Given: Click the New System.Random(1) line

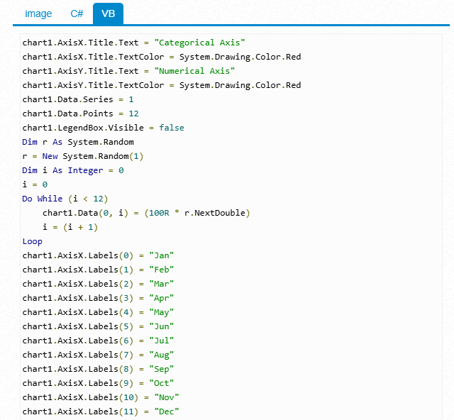Looking at the screenshot, I should coord(83,156).
